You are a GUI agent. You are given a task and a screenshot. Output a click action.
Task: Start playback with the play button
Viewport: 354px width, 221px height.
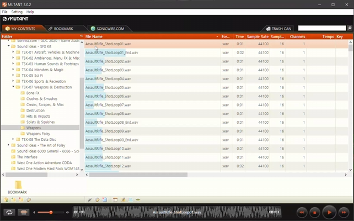point(329,212)
